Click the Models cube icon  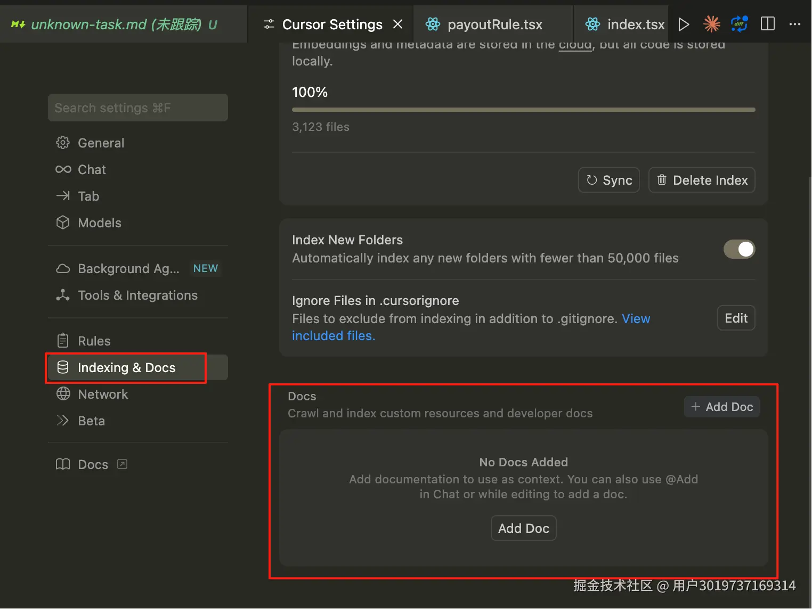click(x=63, y=223)
